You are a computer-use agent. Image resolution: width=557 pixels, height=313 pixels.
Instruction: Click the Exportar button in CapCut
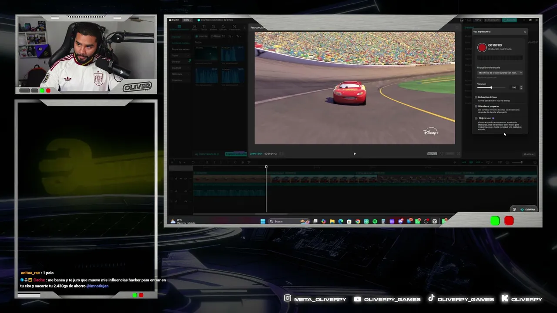[x=510, y=20]
